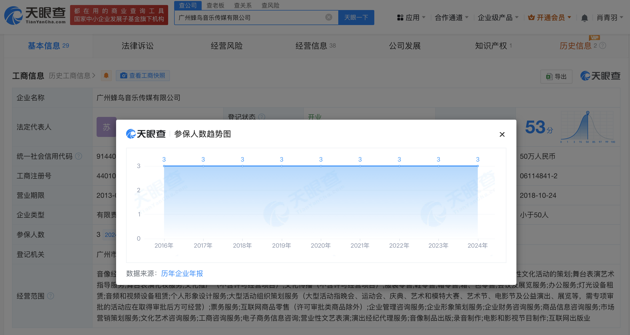Switch to the 查老板 search tab
Screen dimensions: 630x335
click(x=215, y=5)
